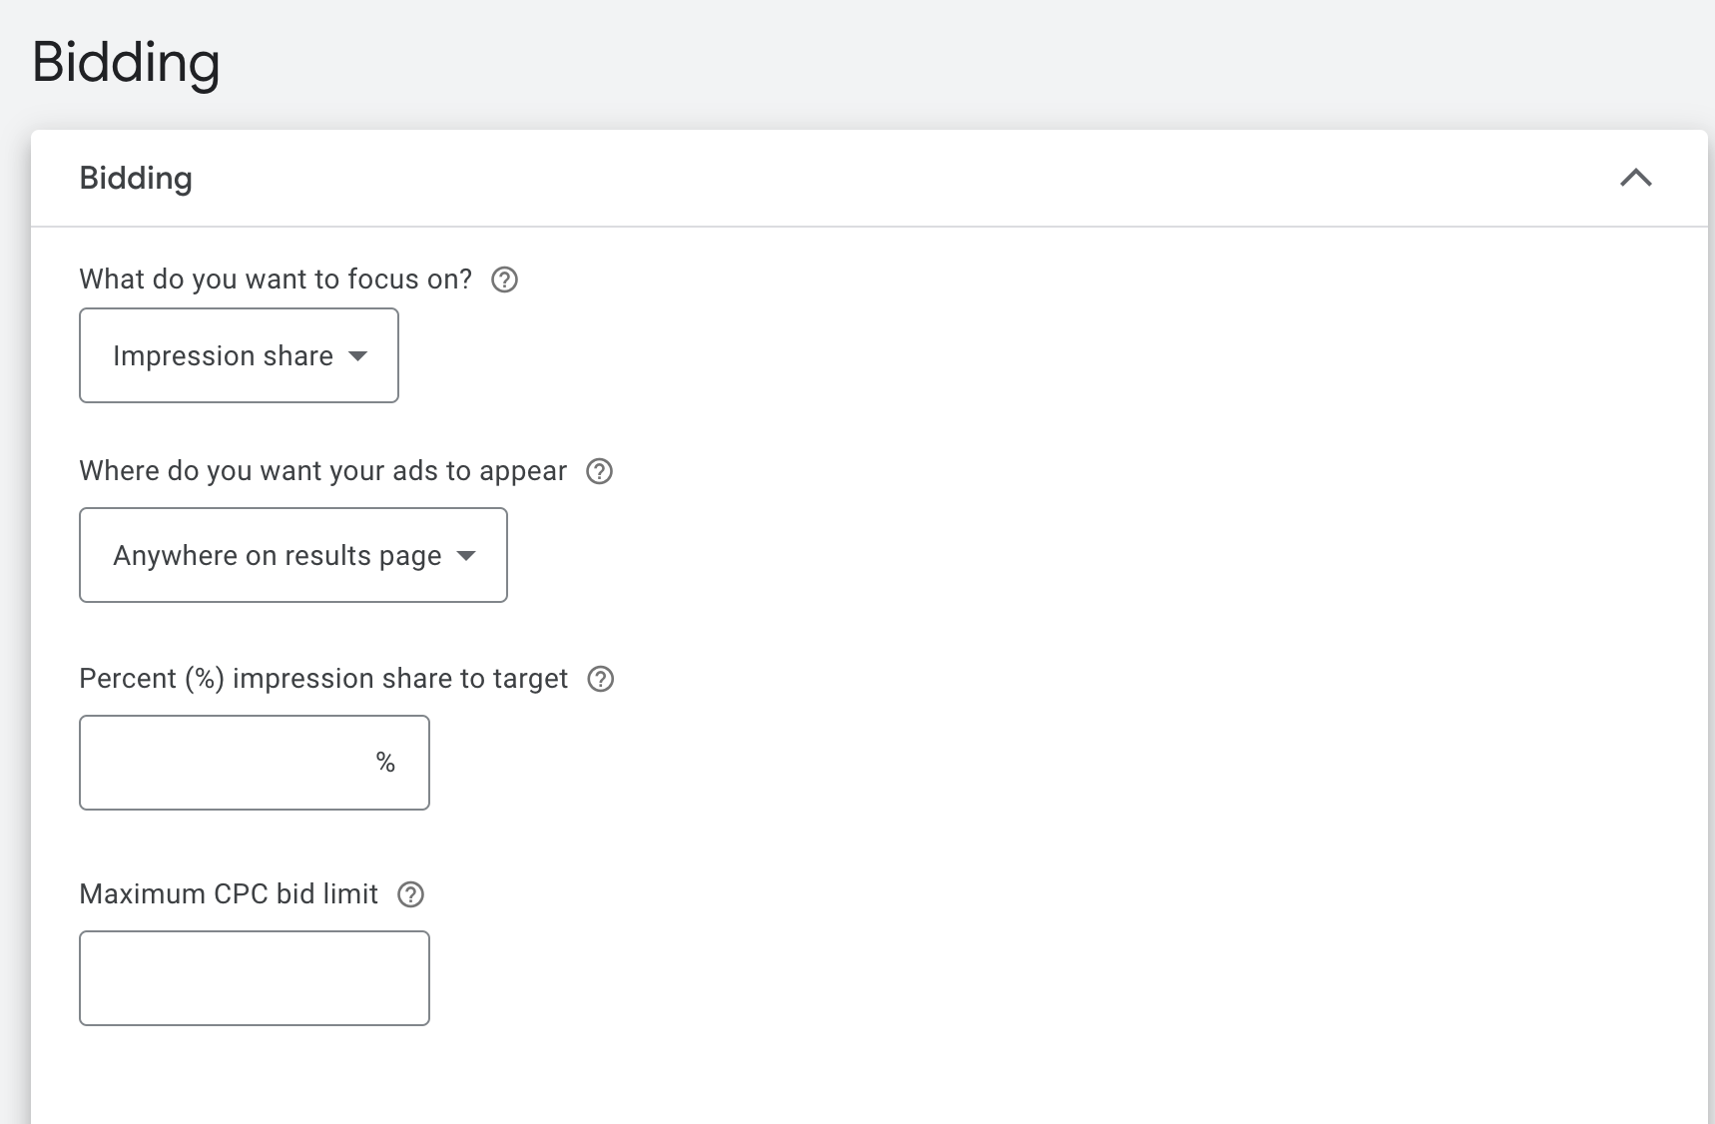Open "Anywhere on results page" dropdown
The image size is (1715, 1124).
click(292, 555)
